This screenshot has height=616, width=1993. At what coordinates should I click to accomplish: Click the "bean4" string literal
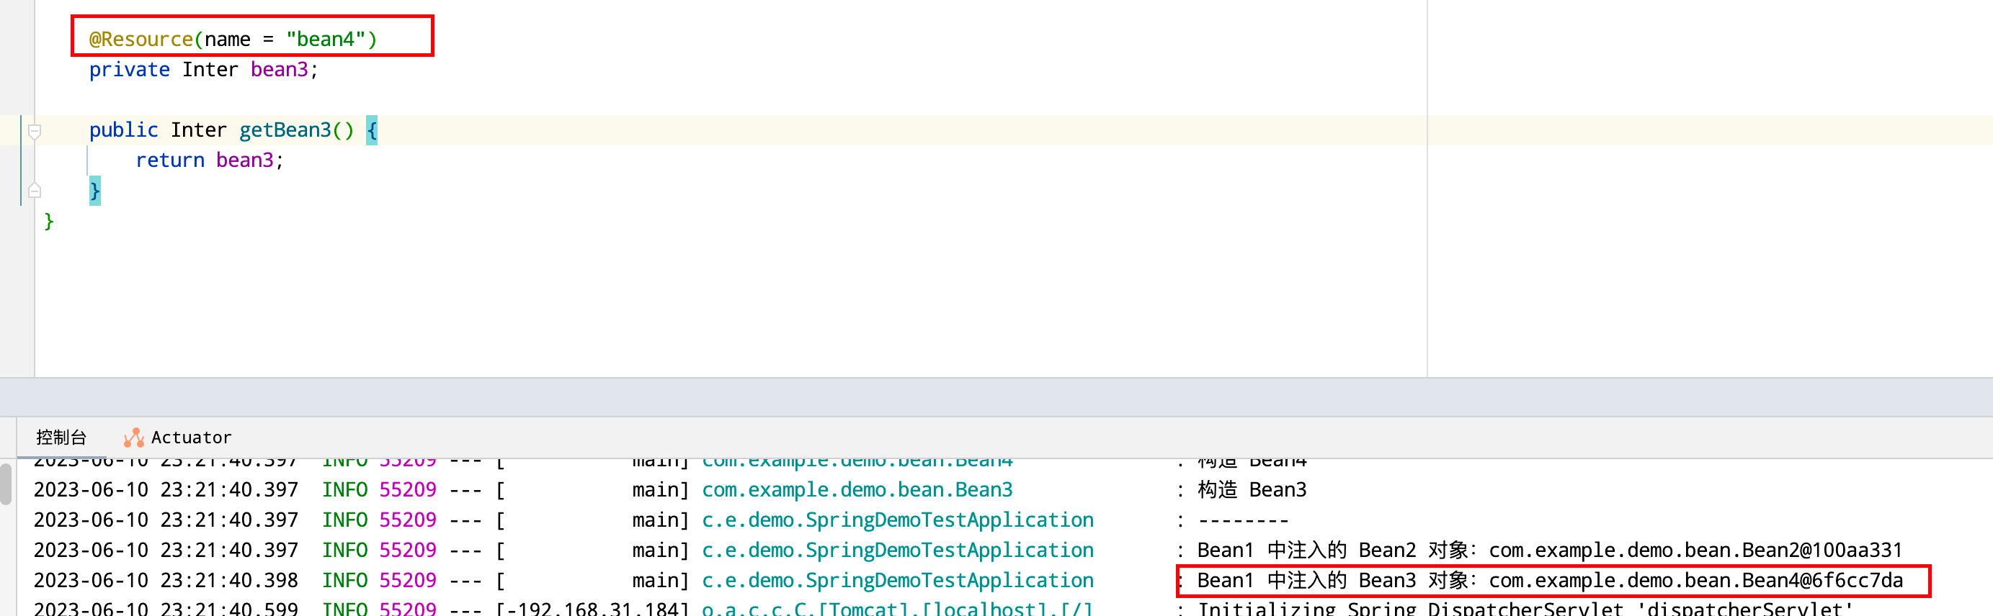[x=326, y=39]
